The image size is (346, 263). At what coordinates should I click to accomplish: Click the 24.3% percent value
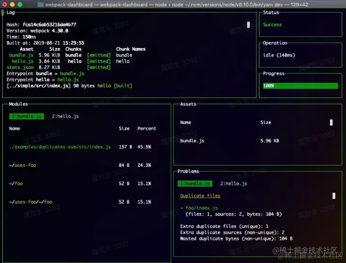tap(145, 165)
